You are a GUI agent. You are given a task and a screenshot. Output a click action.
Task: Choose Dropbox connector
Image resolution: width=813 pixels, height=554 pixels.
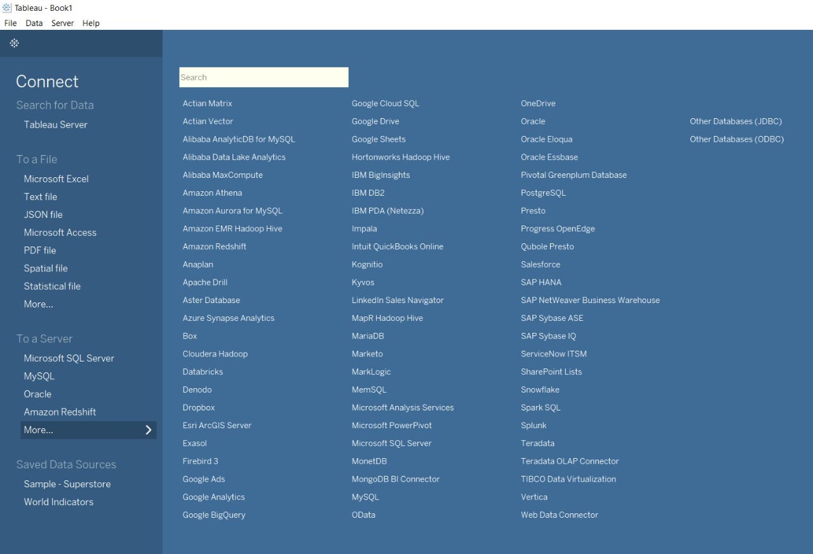[199, 408]
